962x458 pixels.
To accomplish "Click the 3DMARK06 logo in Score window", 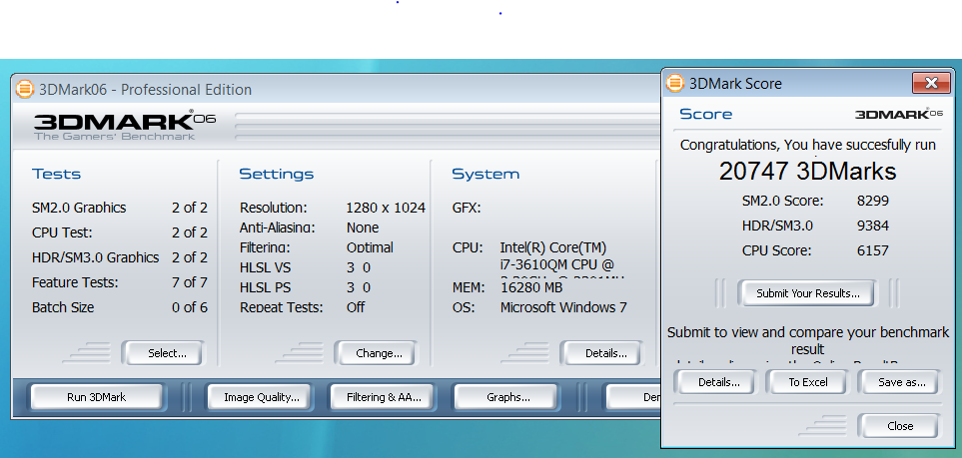I will pos(898,114).
